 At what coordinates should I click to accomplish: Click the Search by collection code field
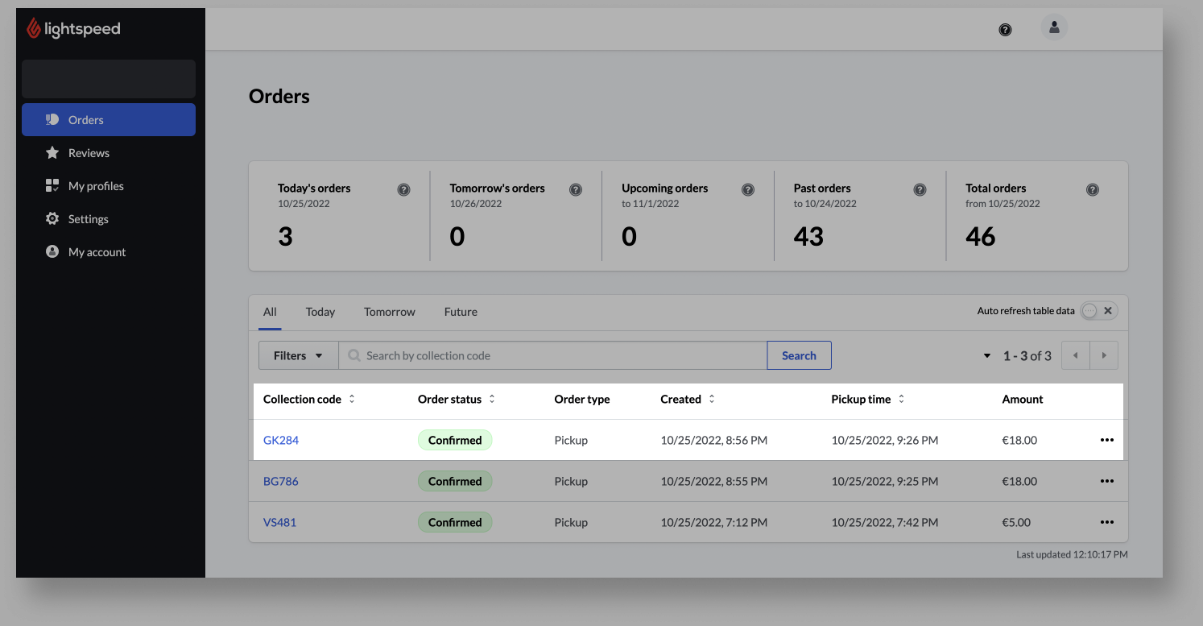556,355
